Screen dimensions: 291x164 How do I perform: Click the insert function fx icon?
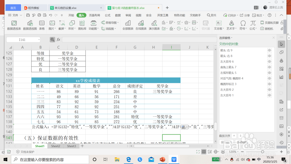click(x=58, y=40)
